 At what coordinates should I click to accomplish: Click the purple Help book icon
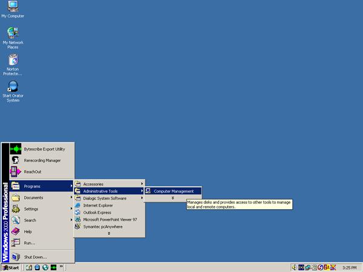click(x=16, y=232)
